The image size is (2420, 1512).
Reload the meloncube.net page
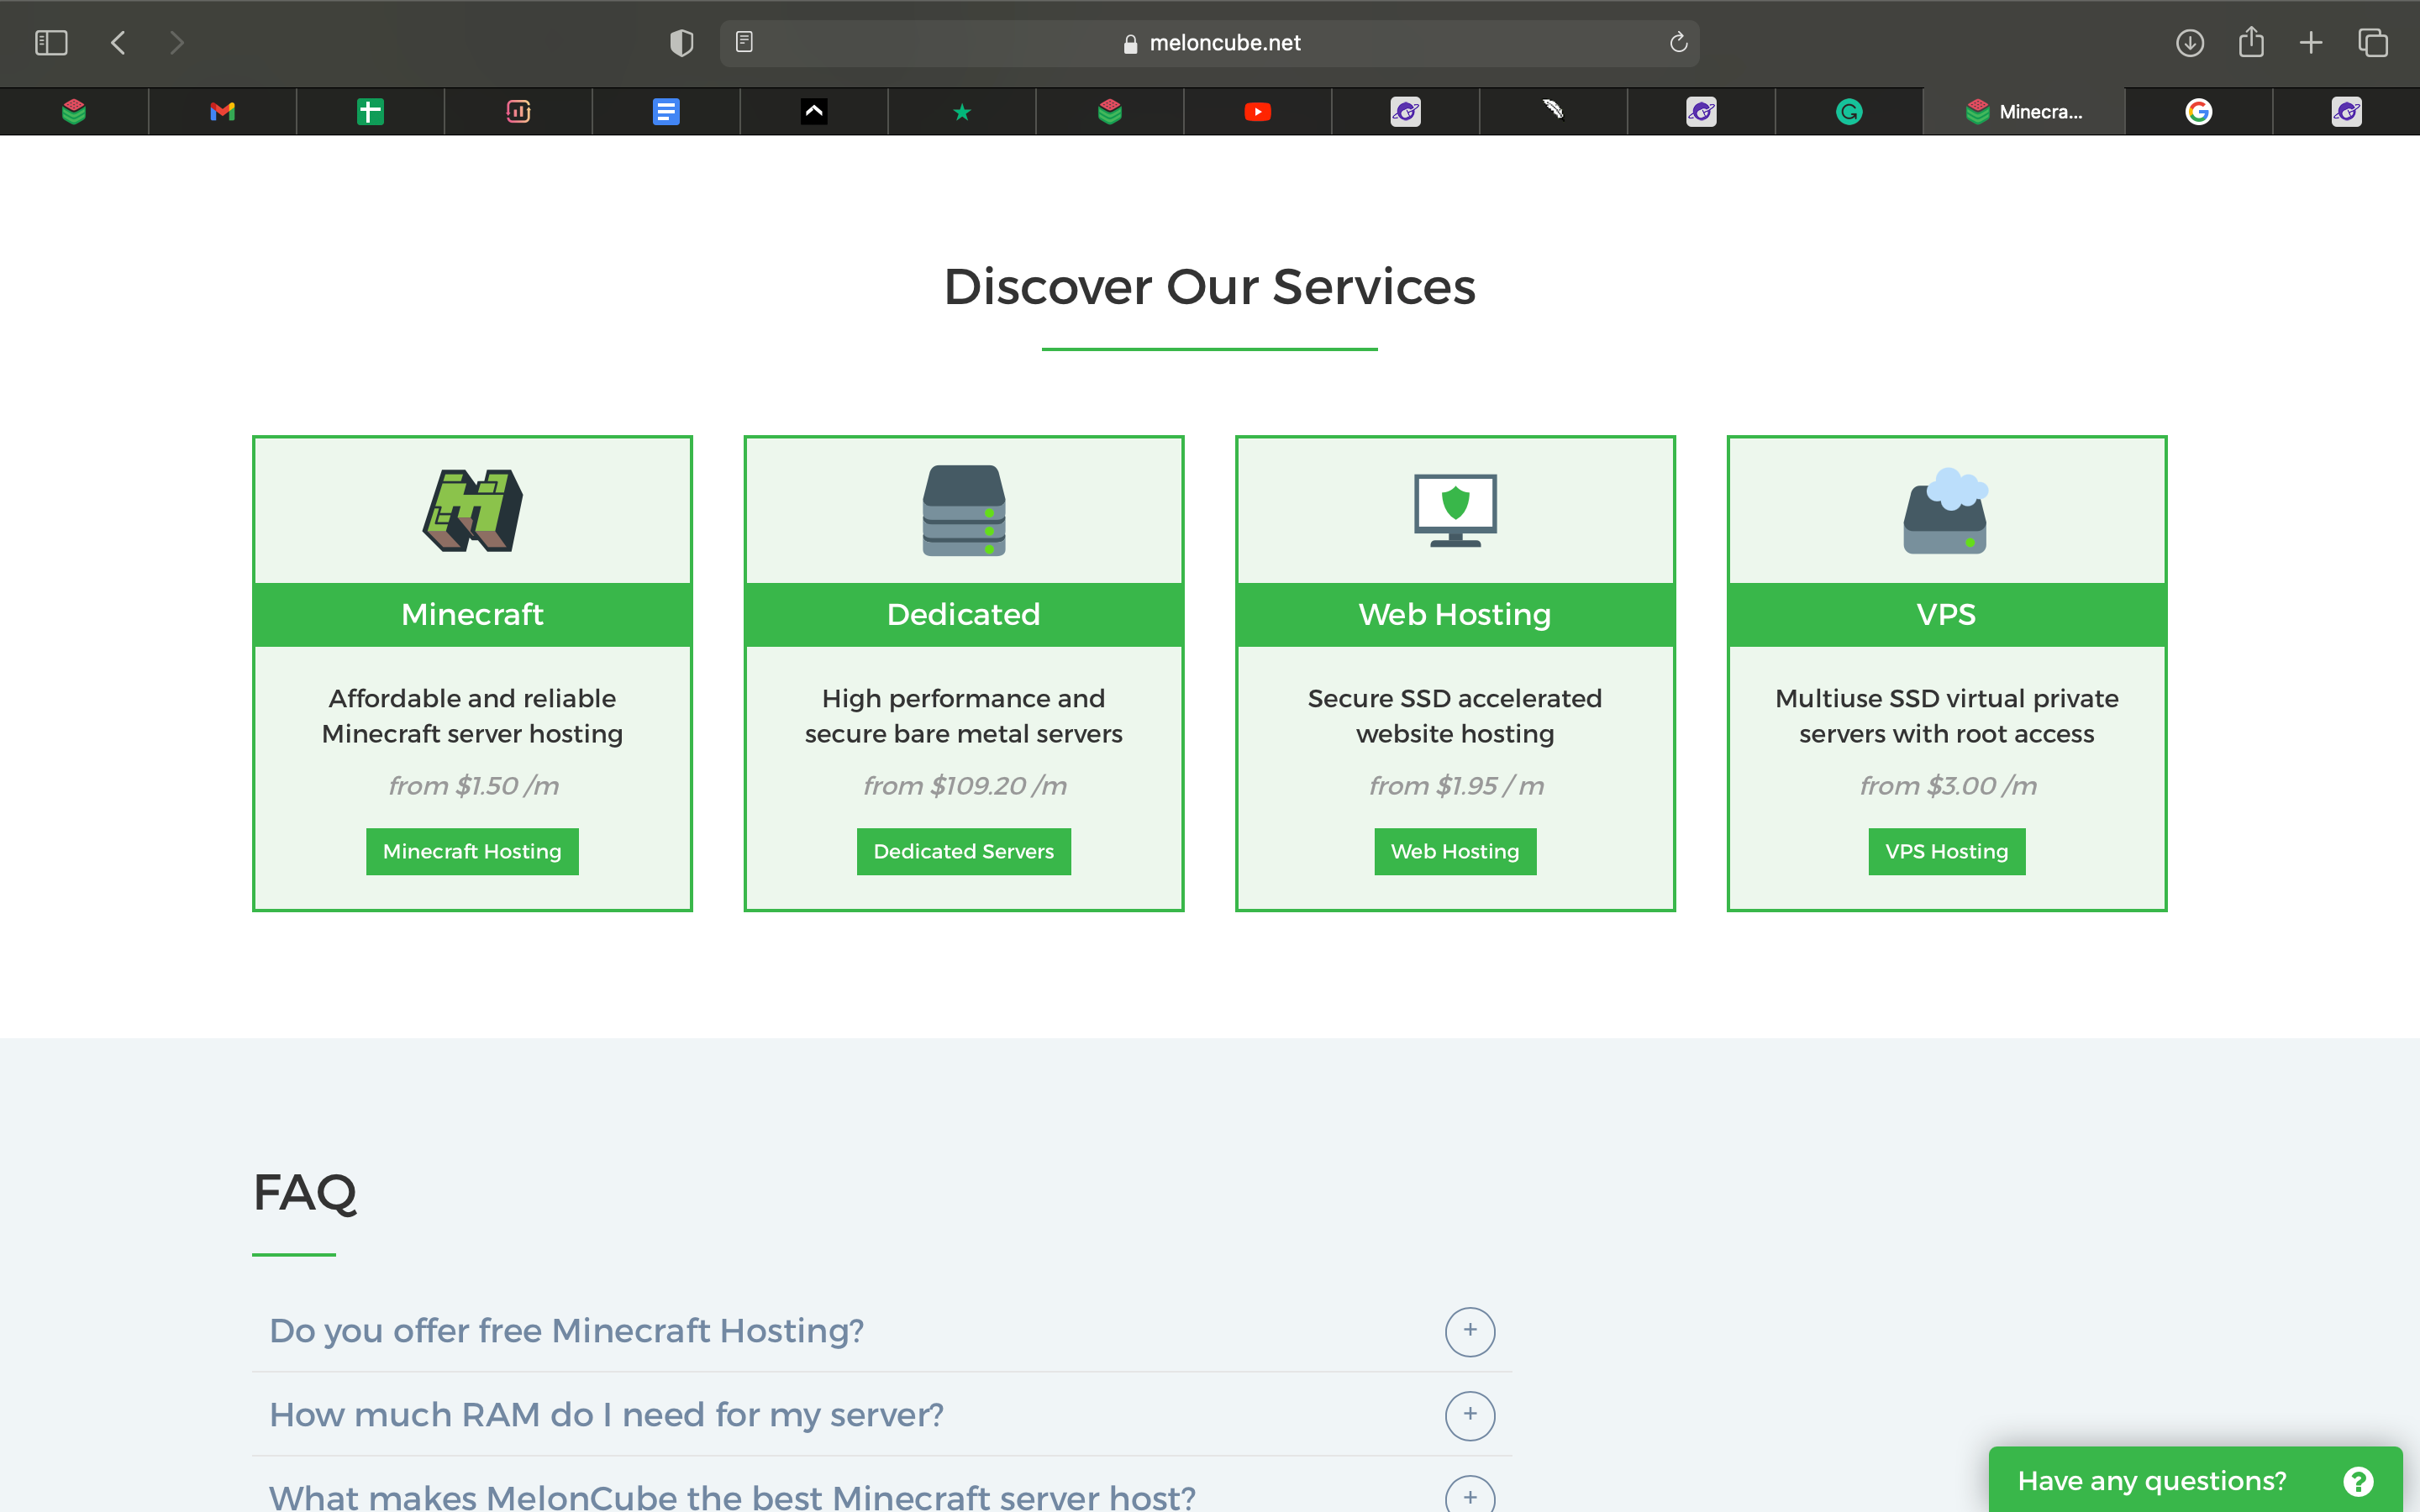pos(1678,42)
